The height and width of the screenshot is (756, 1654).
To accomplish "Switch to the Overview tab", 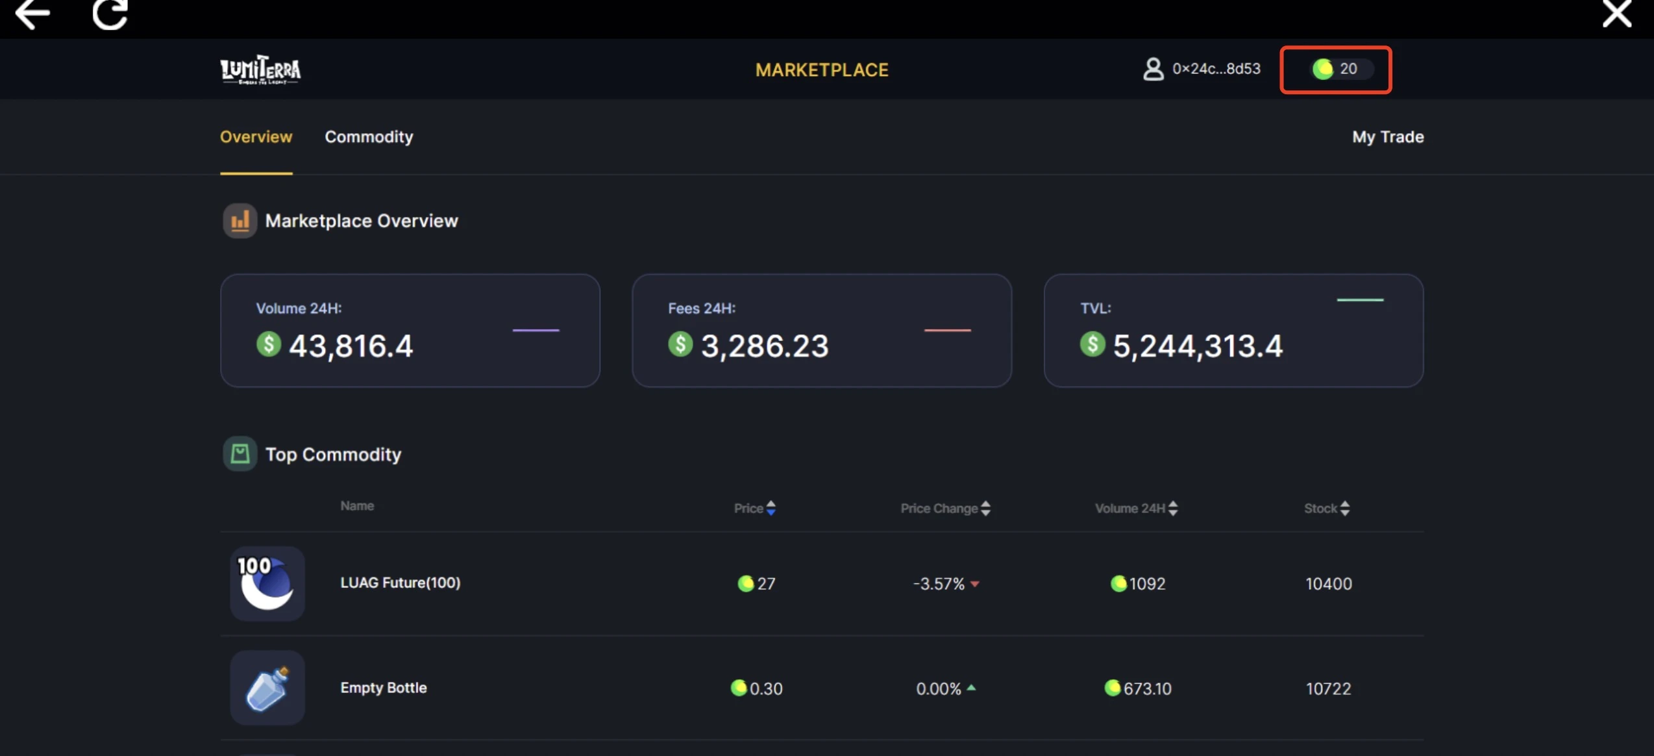I will [x=255, y=136].
